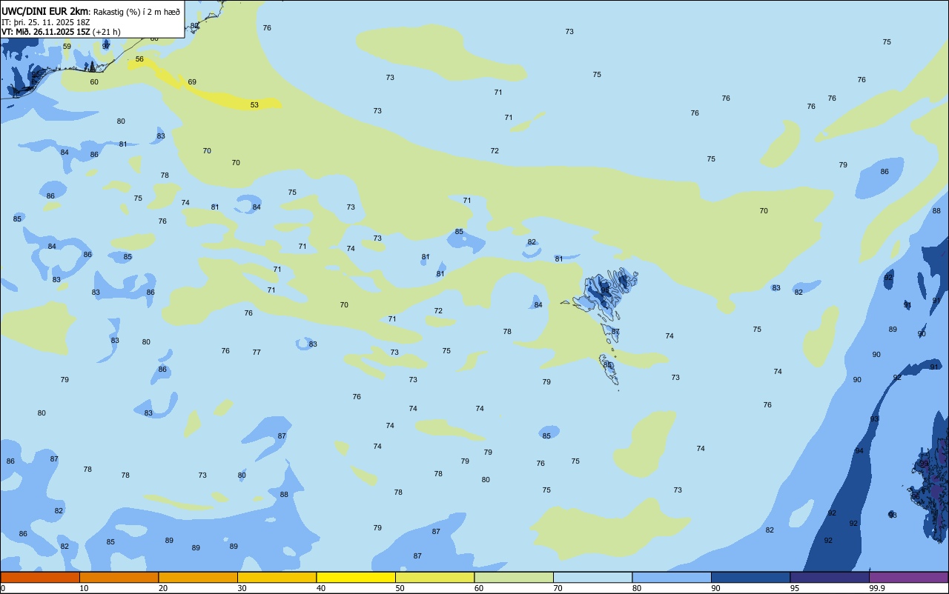Screen dimensions: 949x594
Task: Click the "(+21 h)" forecast offset text
Action: pos(107,32)
